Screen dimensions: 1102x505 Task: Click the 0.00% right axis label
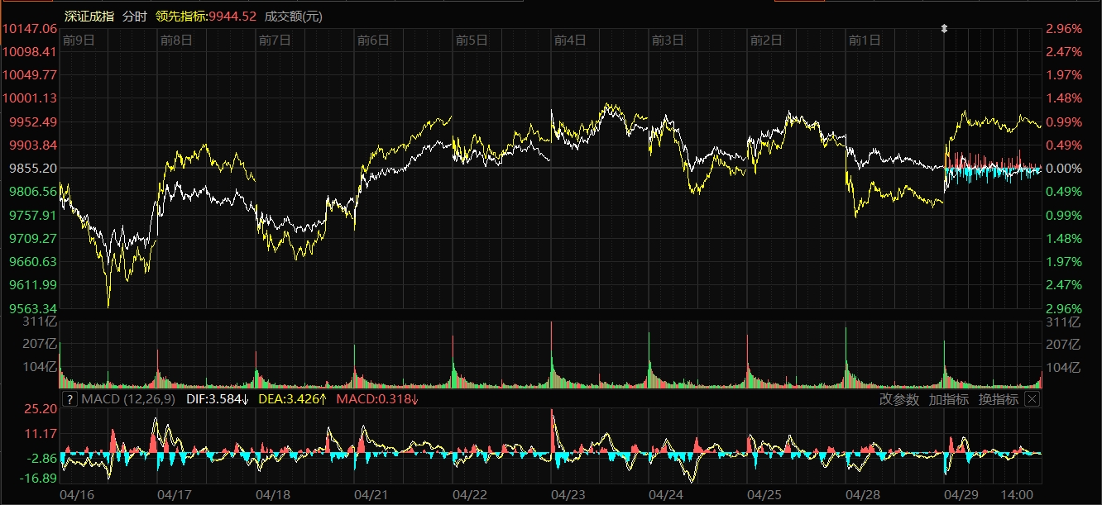(1065, 168)
